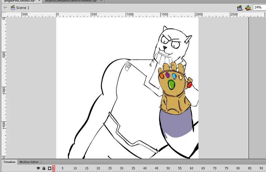Jump to frame 45 on the timeline
Image resolution: width=266 pixels, height=172 pixels.
(x=156, y=168)
